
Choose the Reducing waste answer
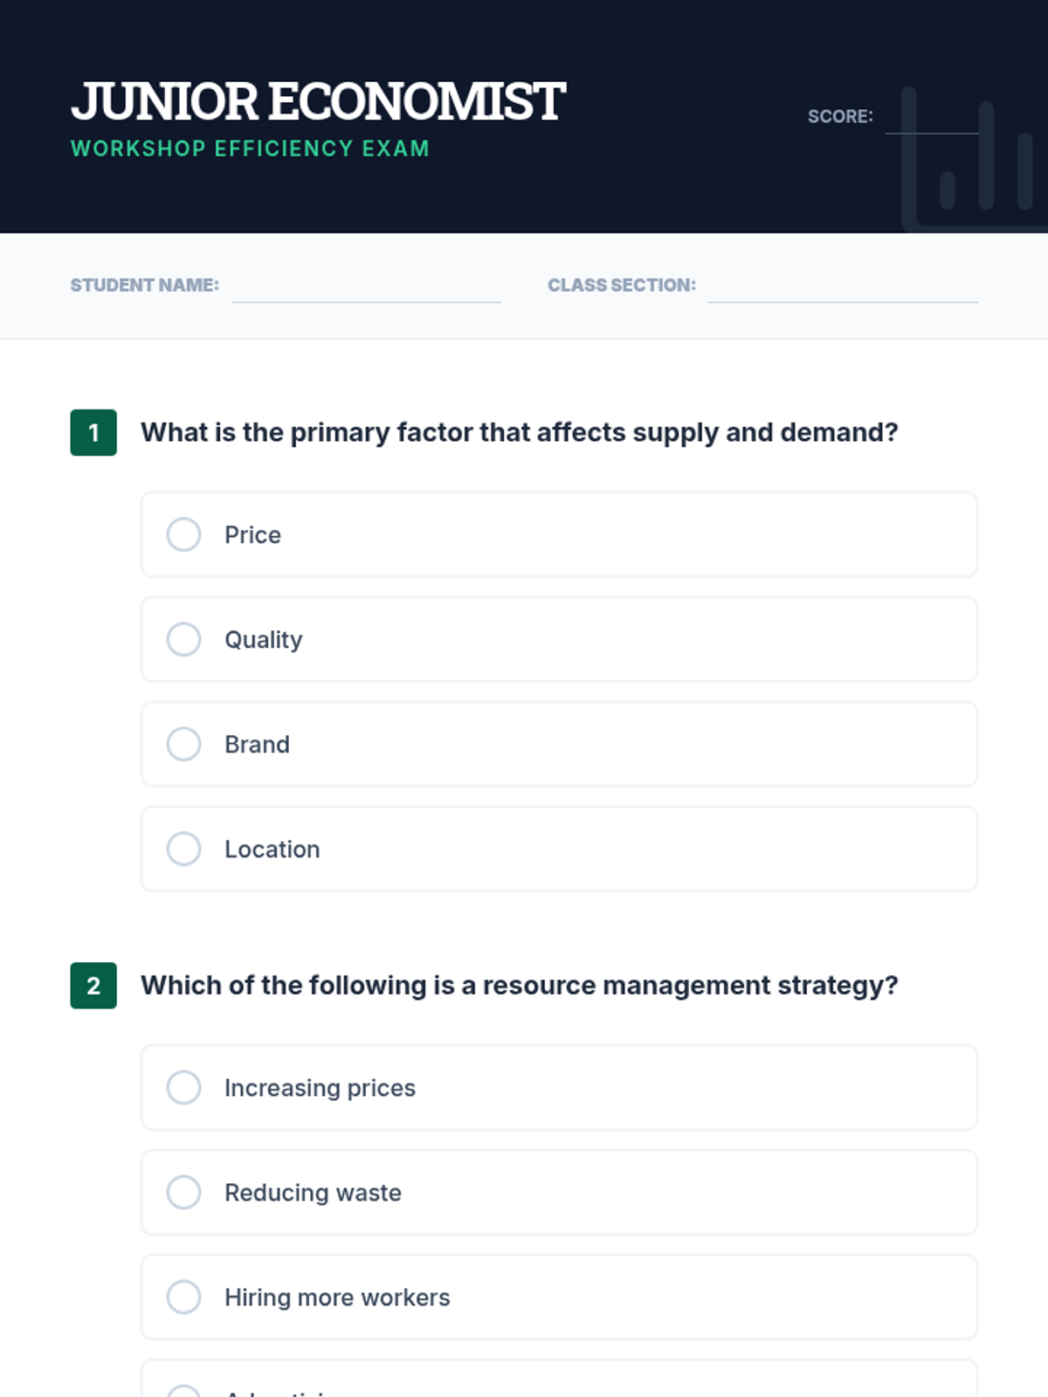[184, 1193]
